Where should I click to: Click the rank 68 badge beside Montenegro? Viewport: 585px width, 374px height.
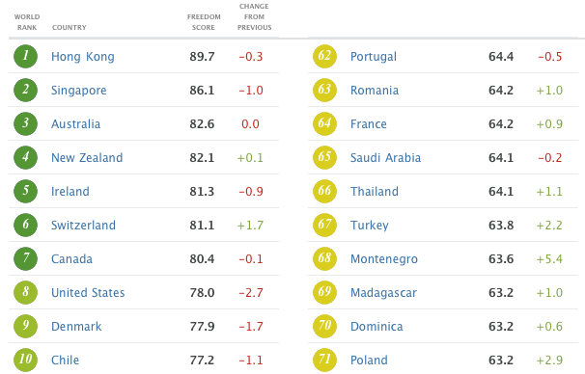pos(324,258)
